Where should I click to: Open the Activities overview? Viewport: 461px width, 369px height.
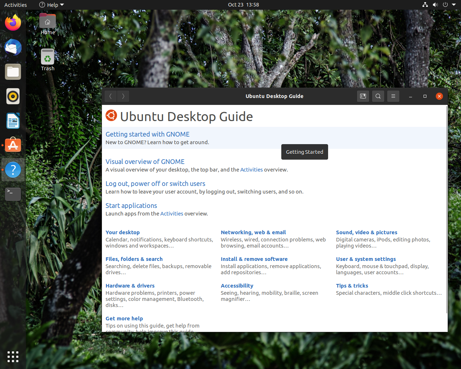click(x=15, y=5)
